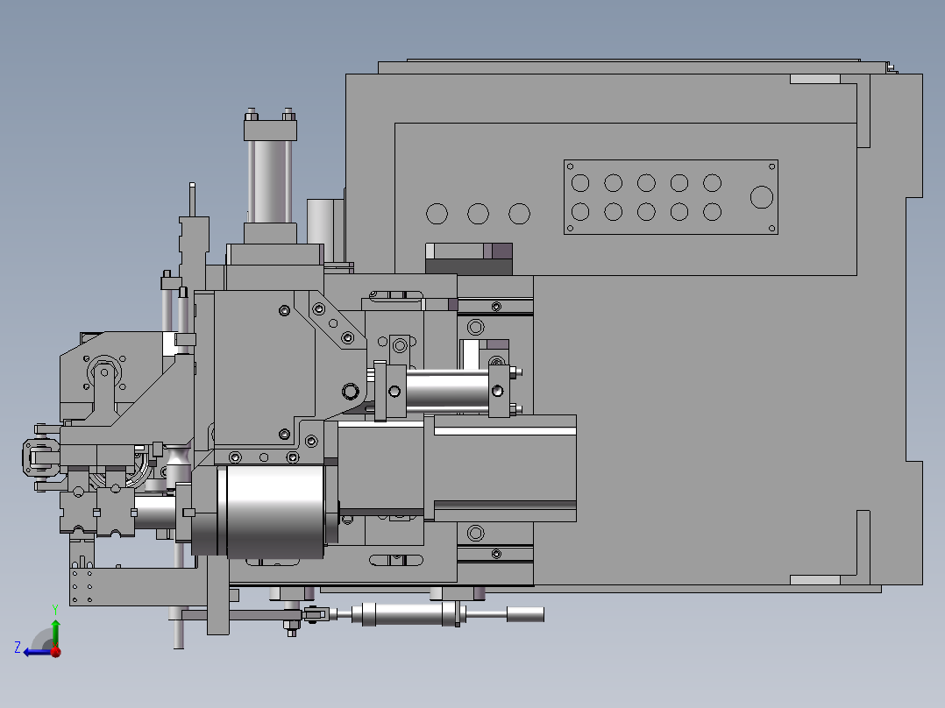The height and width of the screenshot is (708, 945).
Task: Click the blue Z axis arrow of the triad
Action: pyautogui.click(x=35, y=652)
